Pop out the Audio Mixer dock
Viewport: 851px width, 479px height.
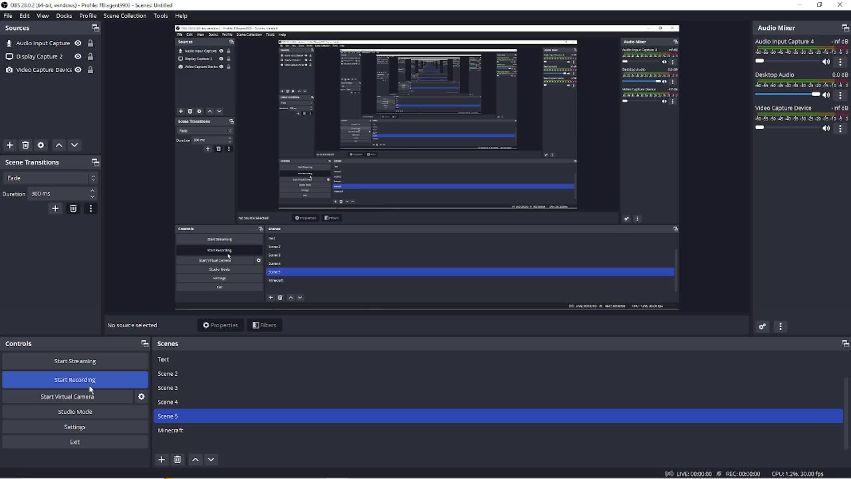(x=845, y=28)
